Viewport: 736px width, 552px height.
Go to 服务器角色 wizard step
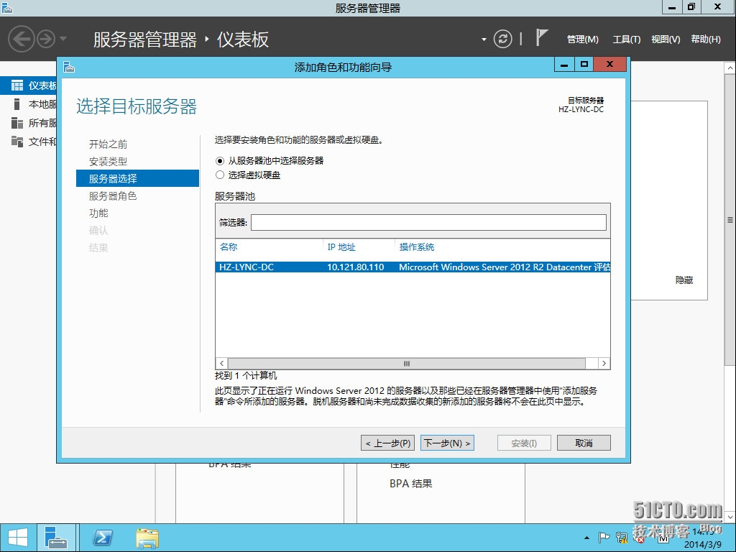(x=113, y=195)
